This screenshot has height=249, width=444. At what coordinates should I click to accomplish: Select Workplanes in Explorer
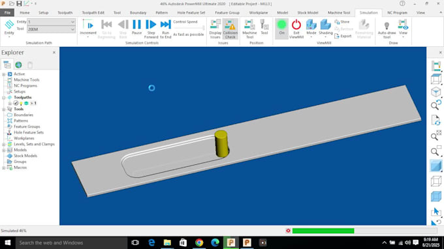pyautogui.click(x=24, y=138)
